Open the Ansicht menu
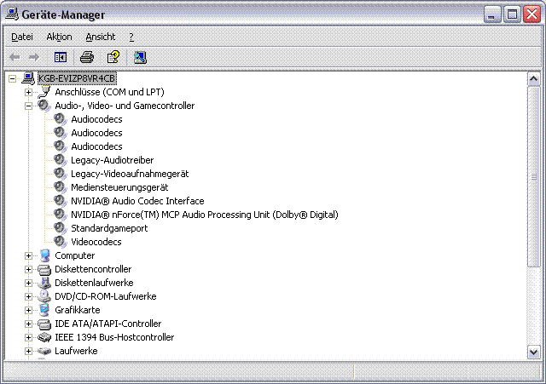Viewport: 546px width, 384px height. coord(101,37)
